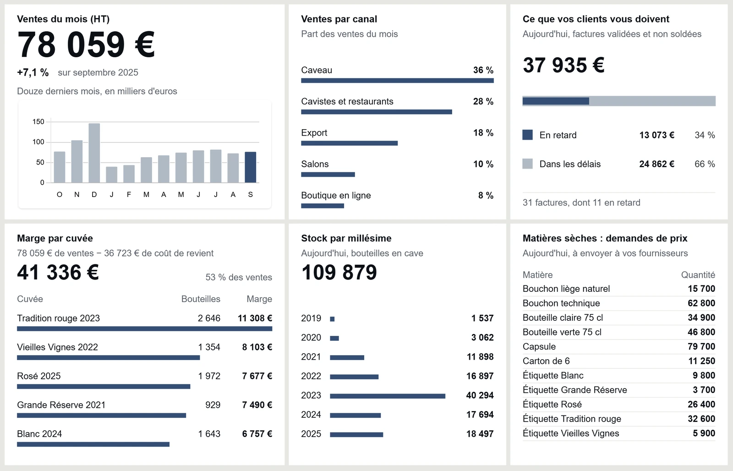The height and width of the screenshot is (471, 733).
Task: Click the +7,1 % variation value
Action: (33, 72)
